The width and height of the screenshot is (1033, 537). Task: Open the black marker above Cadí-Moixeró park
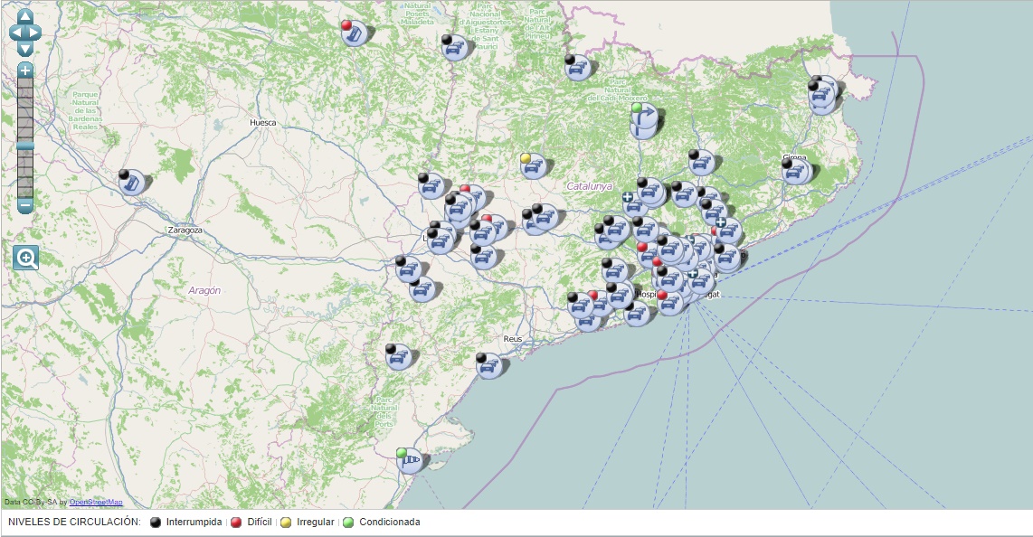pos(578,68)
